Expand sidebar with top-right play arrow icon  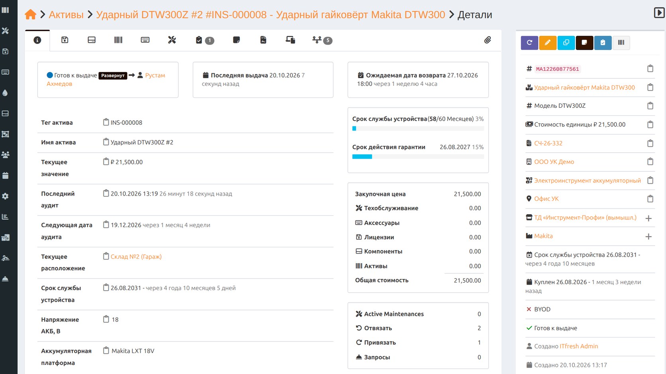coord(659,13)
